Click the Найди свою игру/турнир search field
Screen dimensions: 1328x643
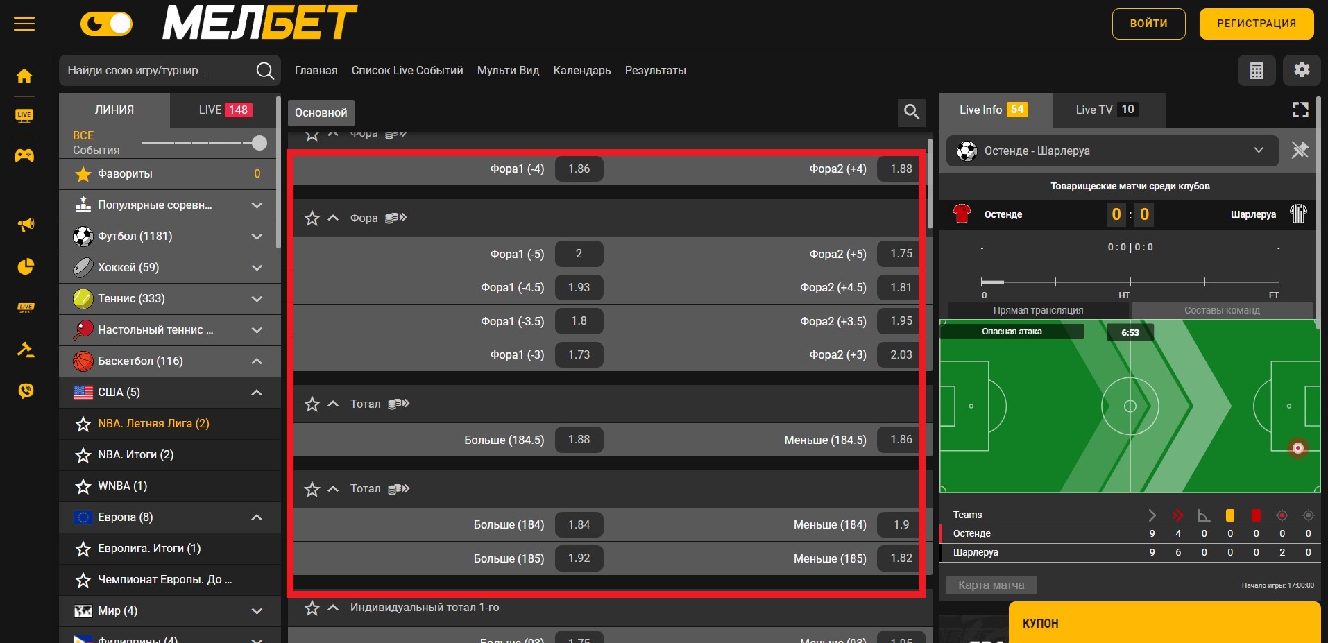pos(170,70)
